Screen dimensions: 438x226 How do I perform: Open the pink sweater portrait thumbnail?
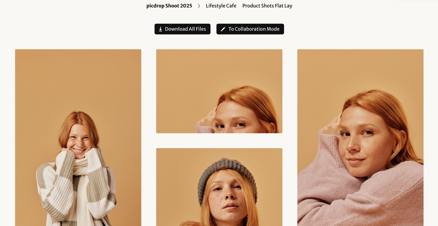pos(360,138)
